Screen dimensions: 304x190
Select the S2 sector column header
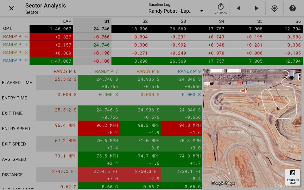[x=145, y=21]
